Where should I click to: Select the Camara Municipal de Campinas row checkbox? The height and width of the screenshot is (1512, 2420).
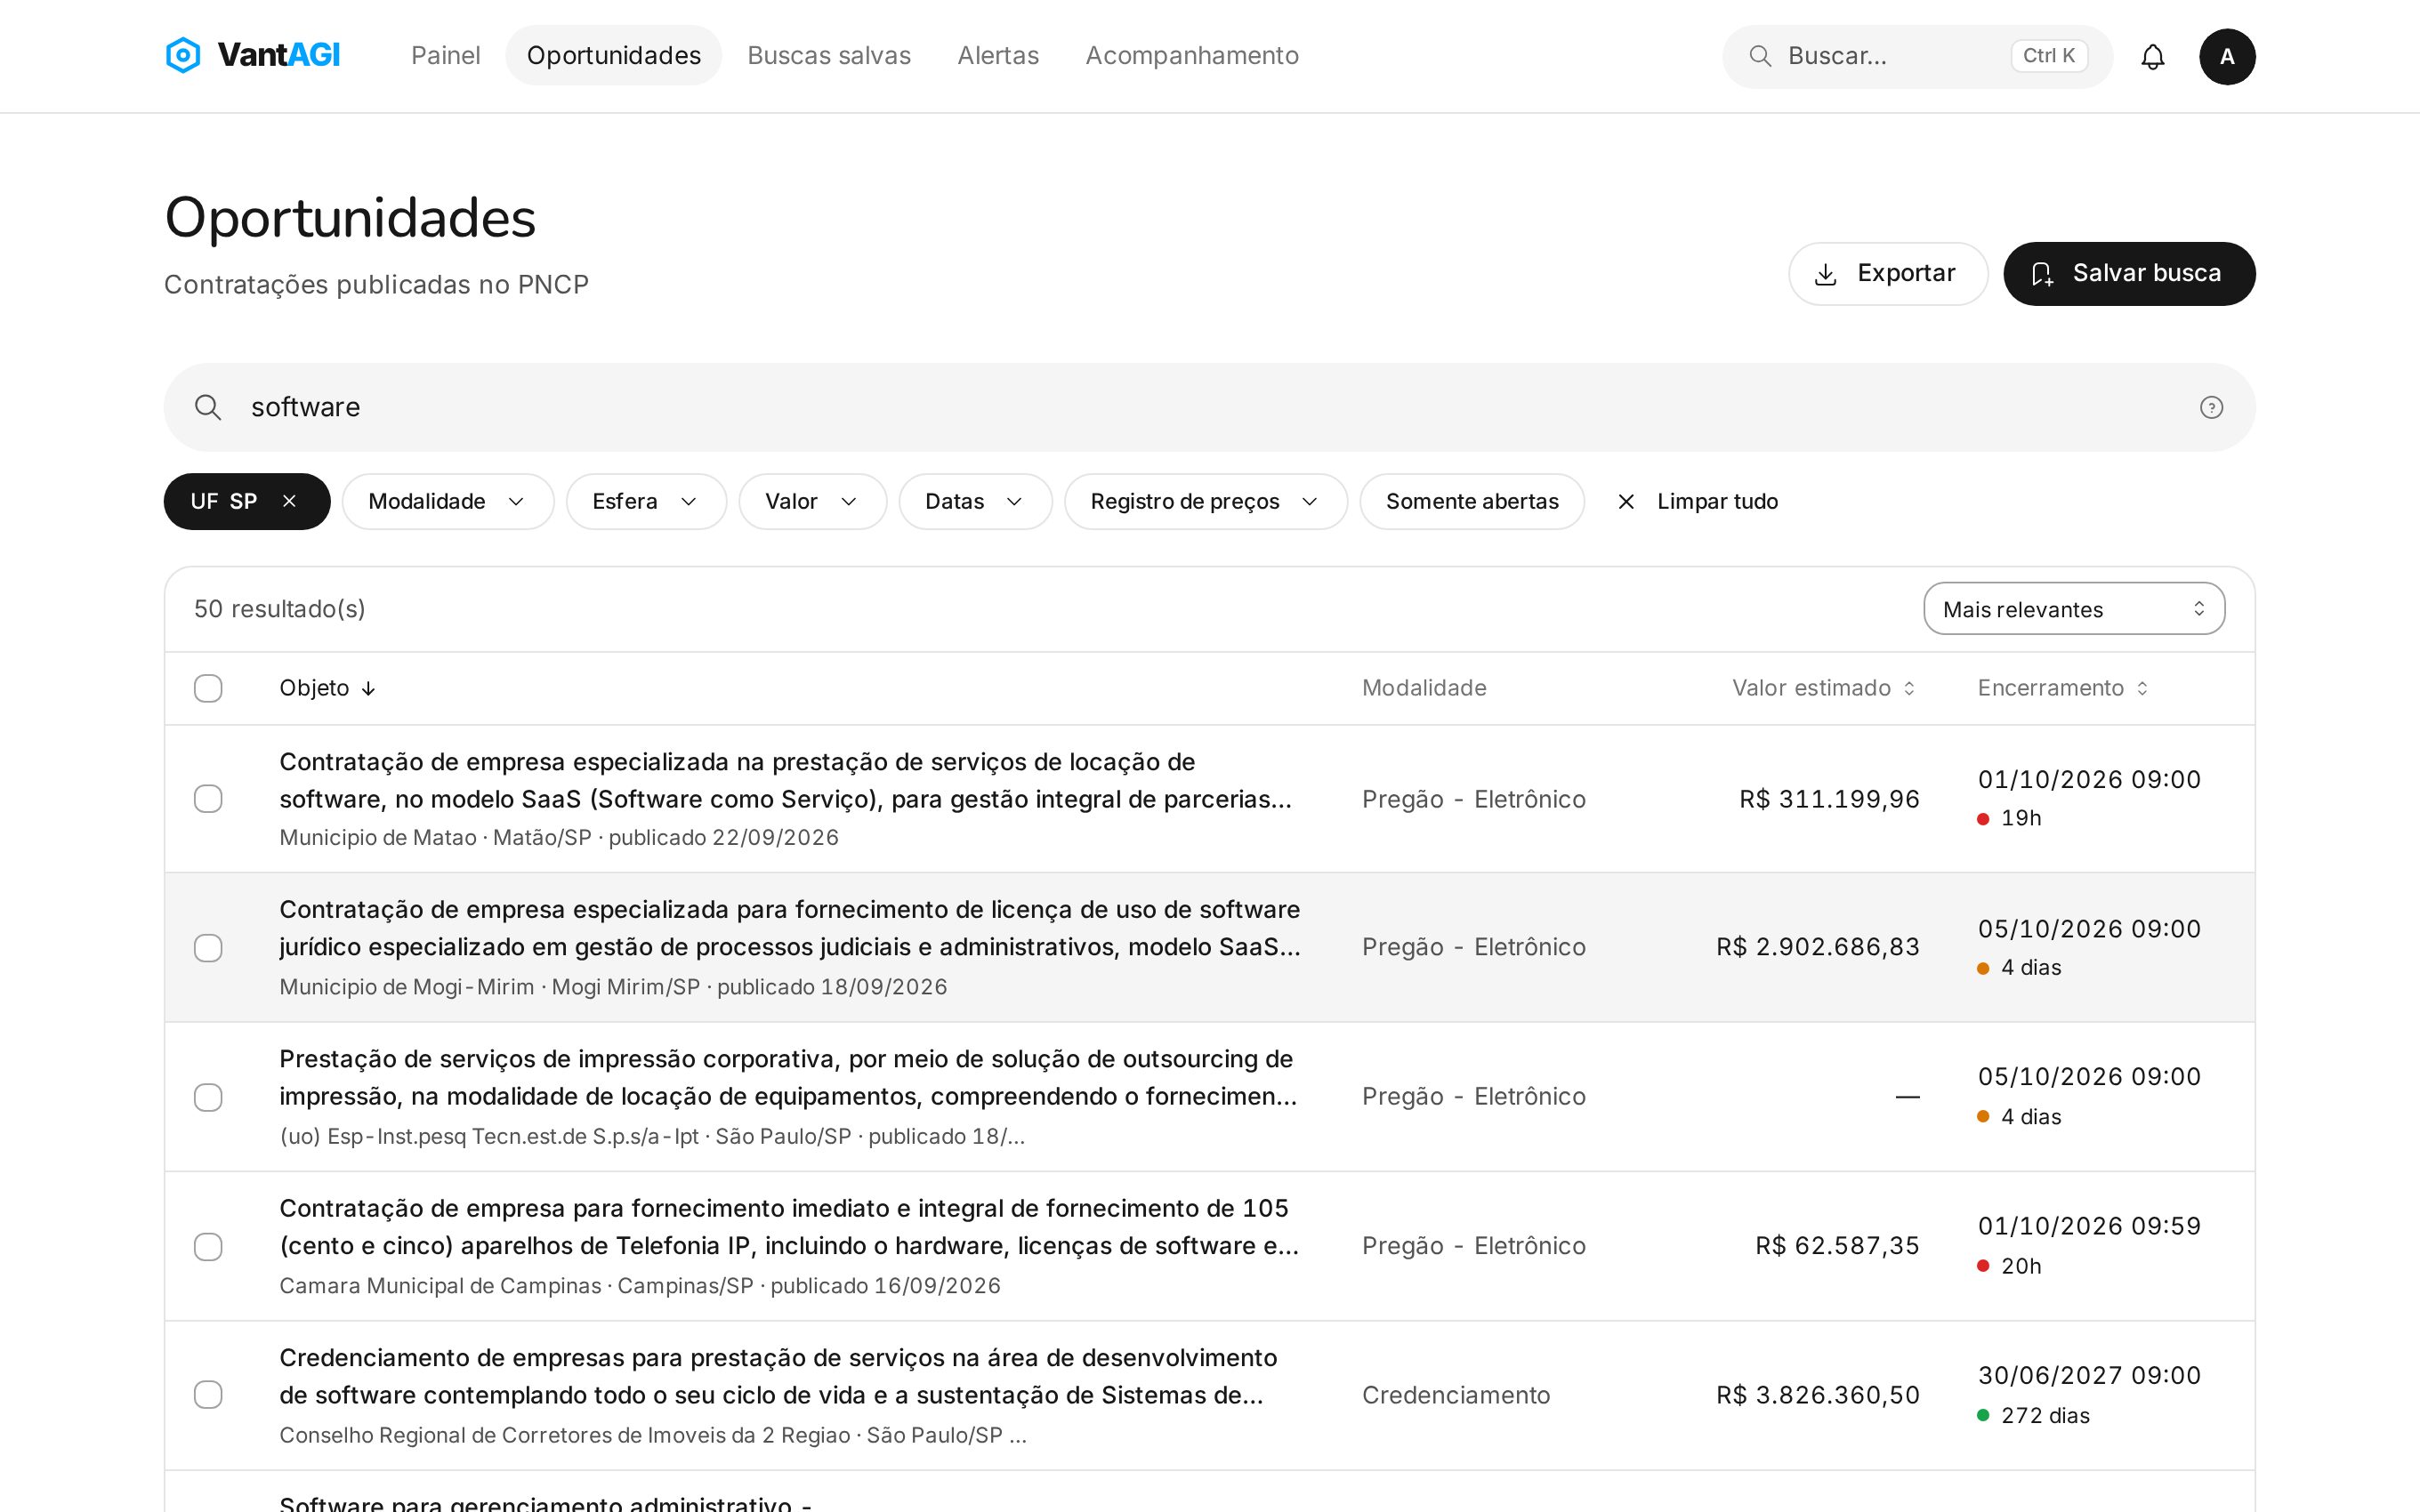tap(208, 1246)
